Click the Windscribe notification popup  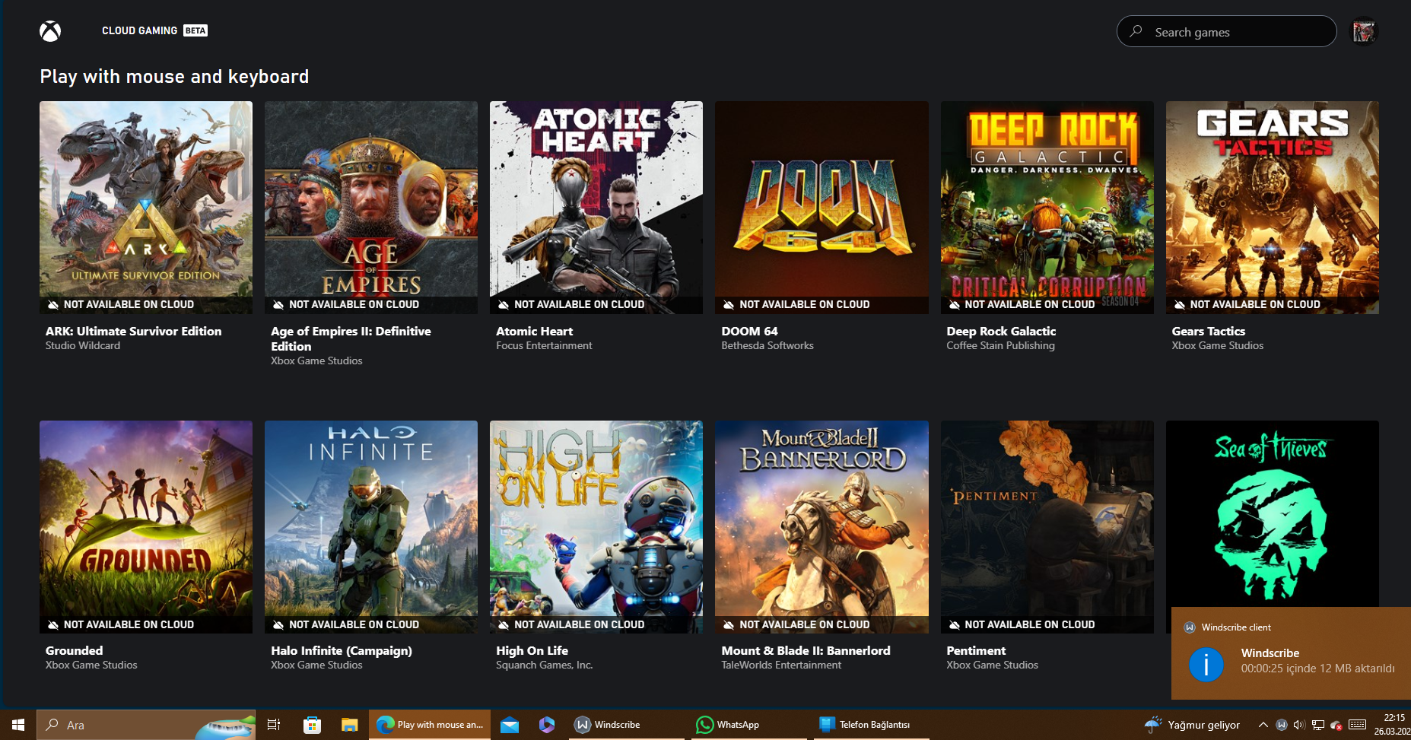click(x=1291, y=653)
